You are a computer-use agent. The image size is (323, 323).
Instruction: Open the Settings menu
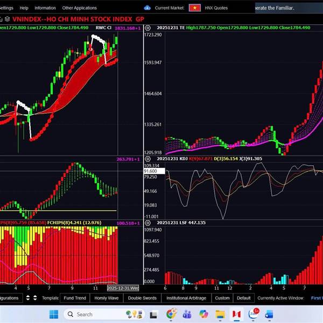click(6, 8)
